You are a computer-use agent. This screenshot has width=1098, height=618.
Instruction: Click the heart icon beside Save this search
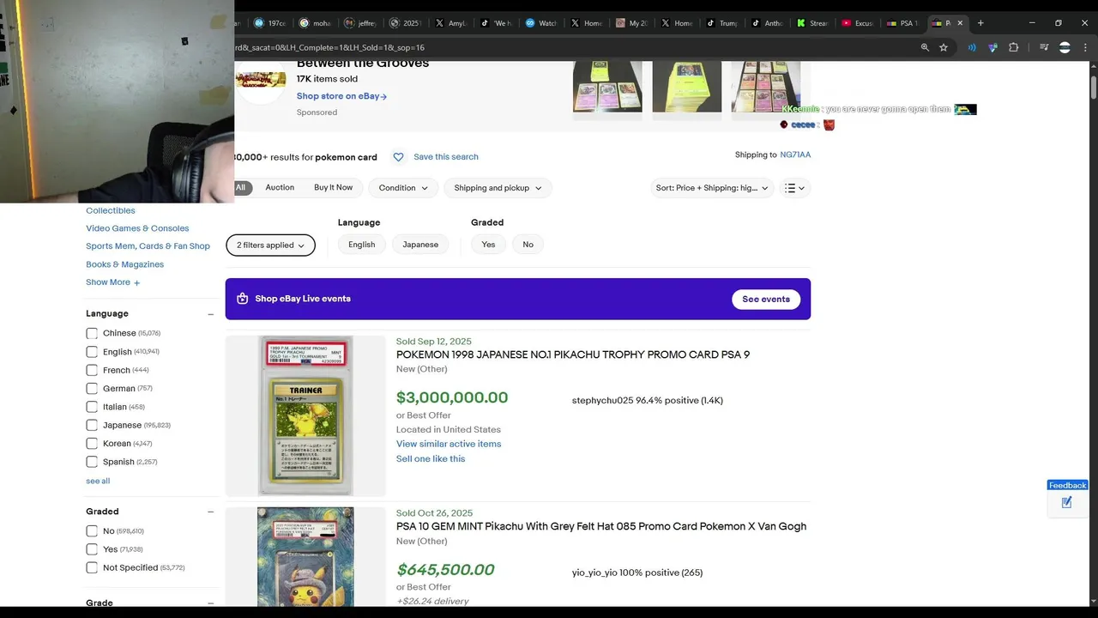point(398,157)
